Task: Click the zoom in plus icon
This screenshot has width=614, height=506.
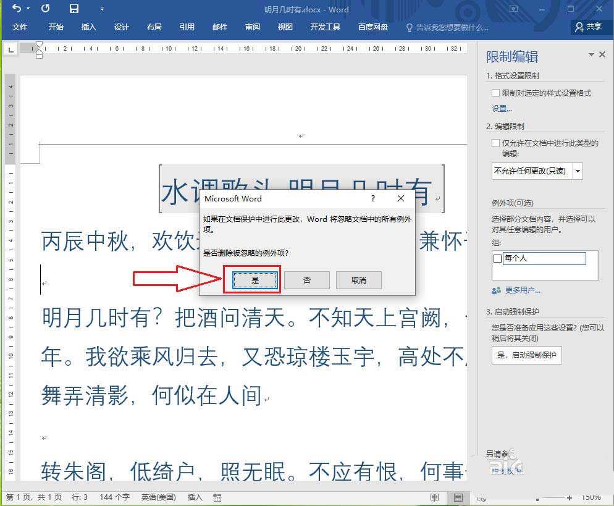Action: tap(570, 498)
